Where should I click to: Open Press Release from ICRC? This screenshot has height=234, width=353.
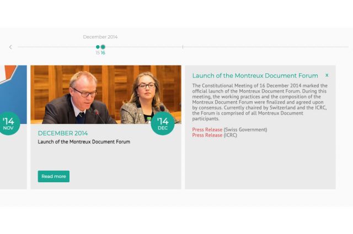207,135
